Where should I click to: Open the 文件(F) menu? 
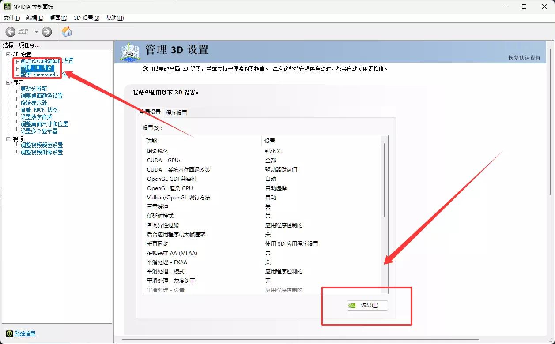[x=12, y=18]
